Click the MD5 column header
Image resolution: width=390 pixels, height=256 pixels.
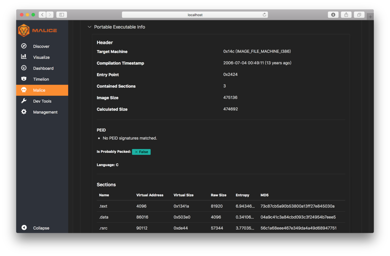tap(264, 195)
